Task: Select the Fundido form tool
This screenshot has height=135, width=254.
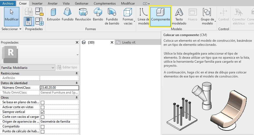Action: 67,15
